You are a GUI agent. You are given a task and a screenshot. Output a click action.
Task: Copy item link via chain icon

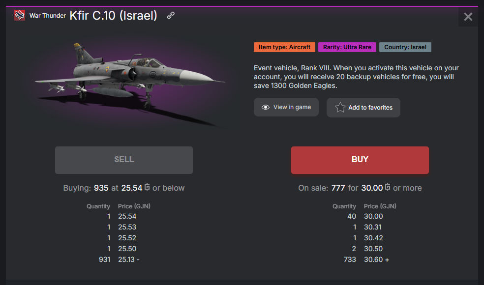click(171, 15)
